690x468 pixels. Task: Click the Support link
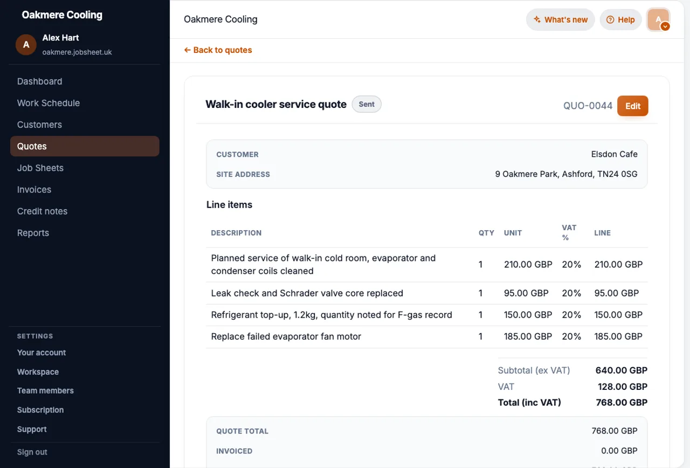tap(32, 430)
